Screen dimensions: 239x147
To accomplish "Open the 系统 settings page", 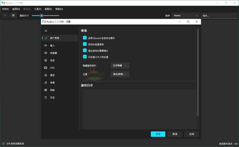I will click(x=60, y=61).
